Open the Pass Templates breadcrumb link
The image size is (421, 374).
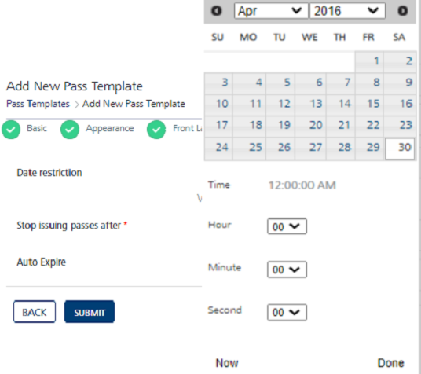coord(38,104)
